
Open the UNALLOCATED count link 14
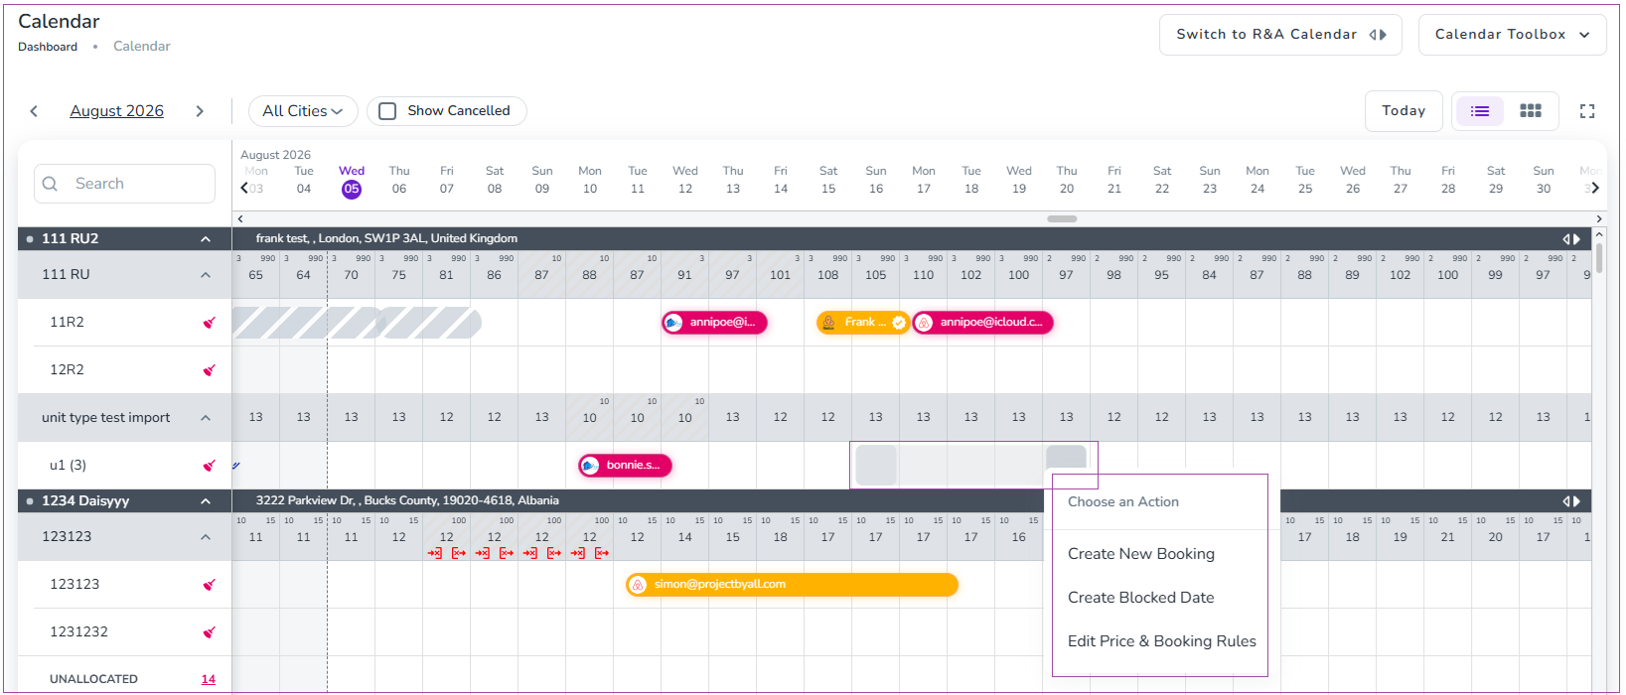209,680
